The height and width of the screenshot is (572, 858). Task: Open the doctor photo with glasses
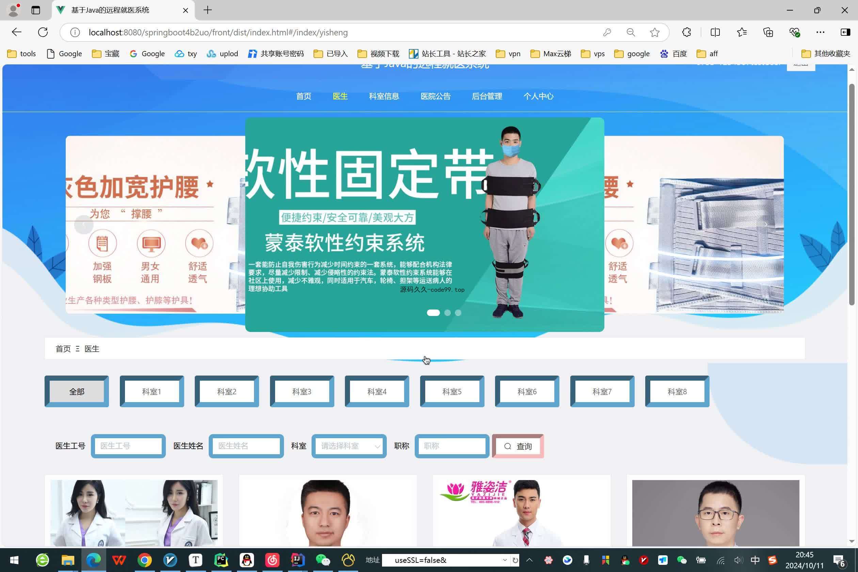[x=716, y=513]
